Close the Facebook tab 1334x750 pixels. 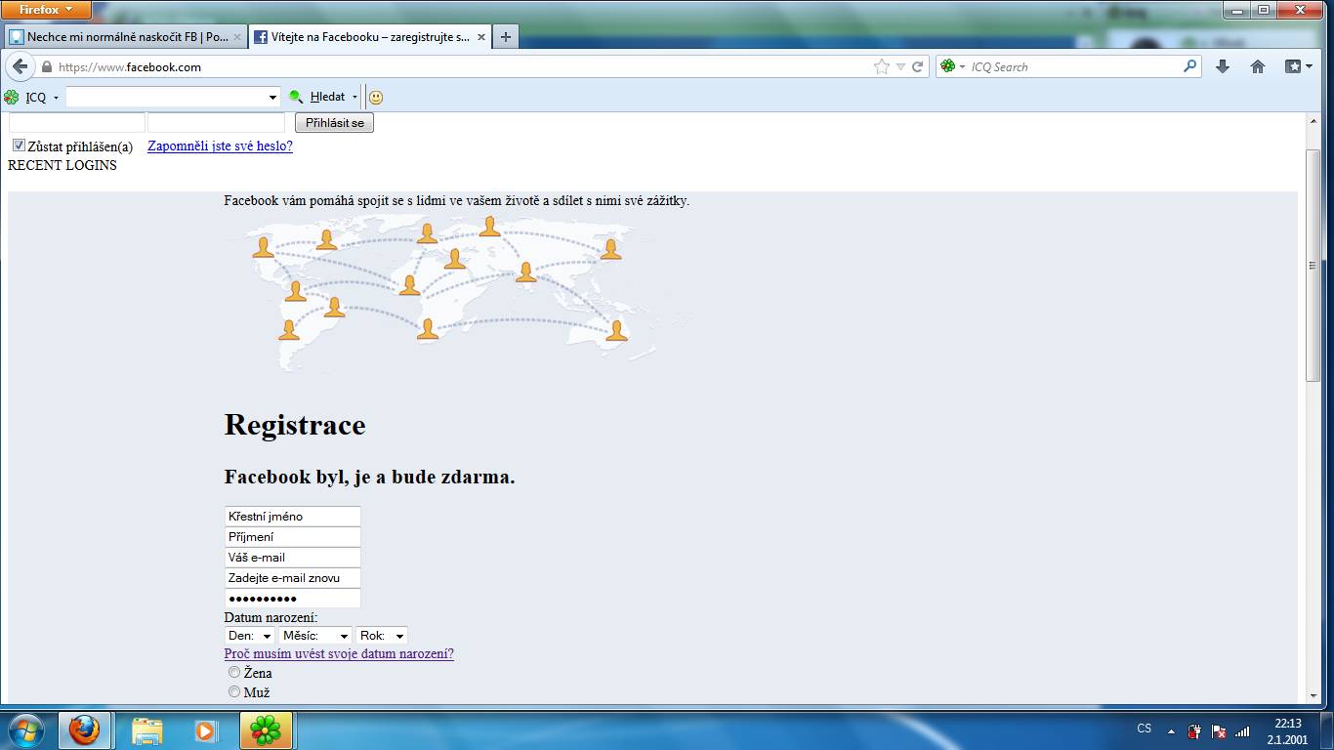[481, 37]
